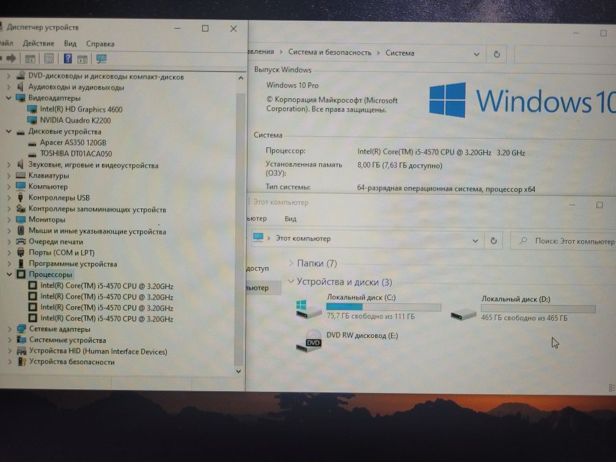Click the mouse icon beside Мыши и иные указывающие устройства

click(21, 230)
